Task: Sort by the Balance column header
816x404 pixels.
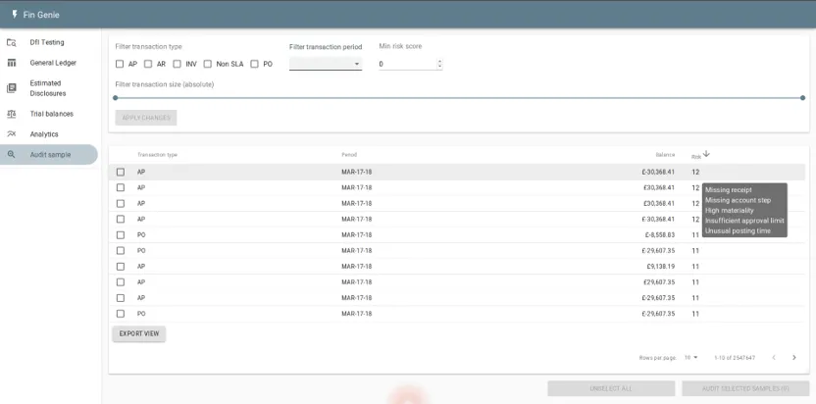Action: [665, 155]
